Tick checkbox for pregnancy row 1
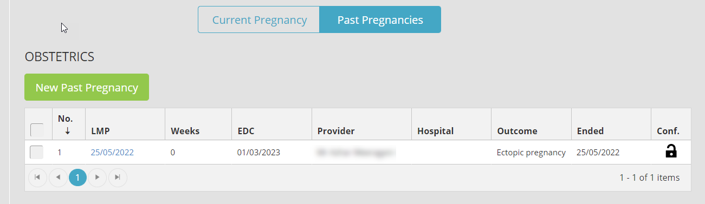This screenshot has height=204, width=705. [x=37, y=153]
